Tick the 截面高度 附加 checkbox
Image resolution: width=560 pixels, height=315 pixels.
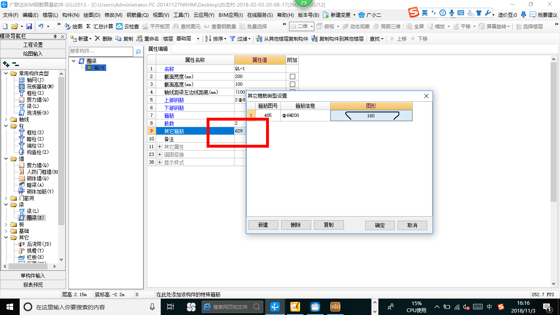292,84
